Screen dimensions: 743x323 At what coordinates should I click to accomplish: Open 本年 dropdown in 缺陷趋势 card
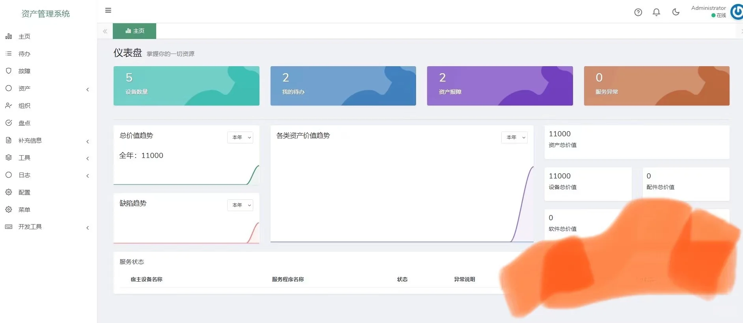click(240, 205)
